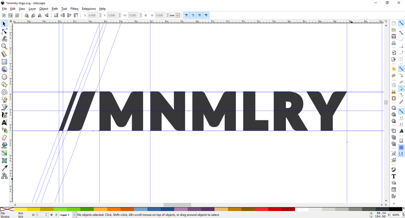Open the Object menu
This screenshot has height=218, width=405.
coord(44,9)
